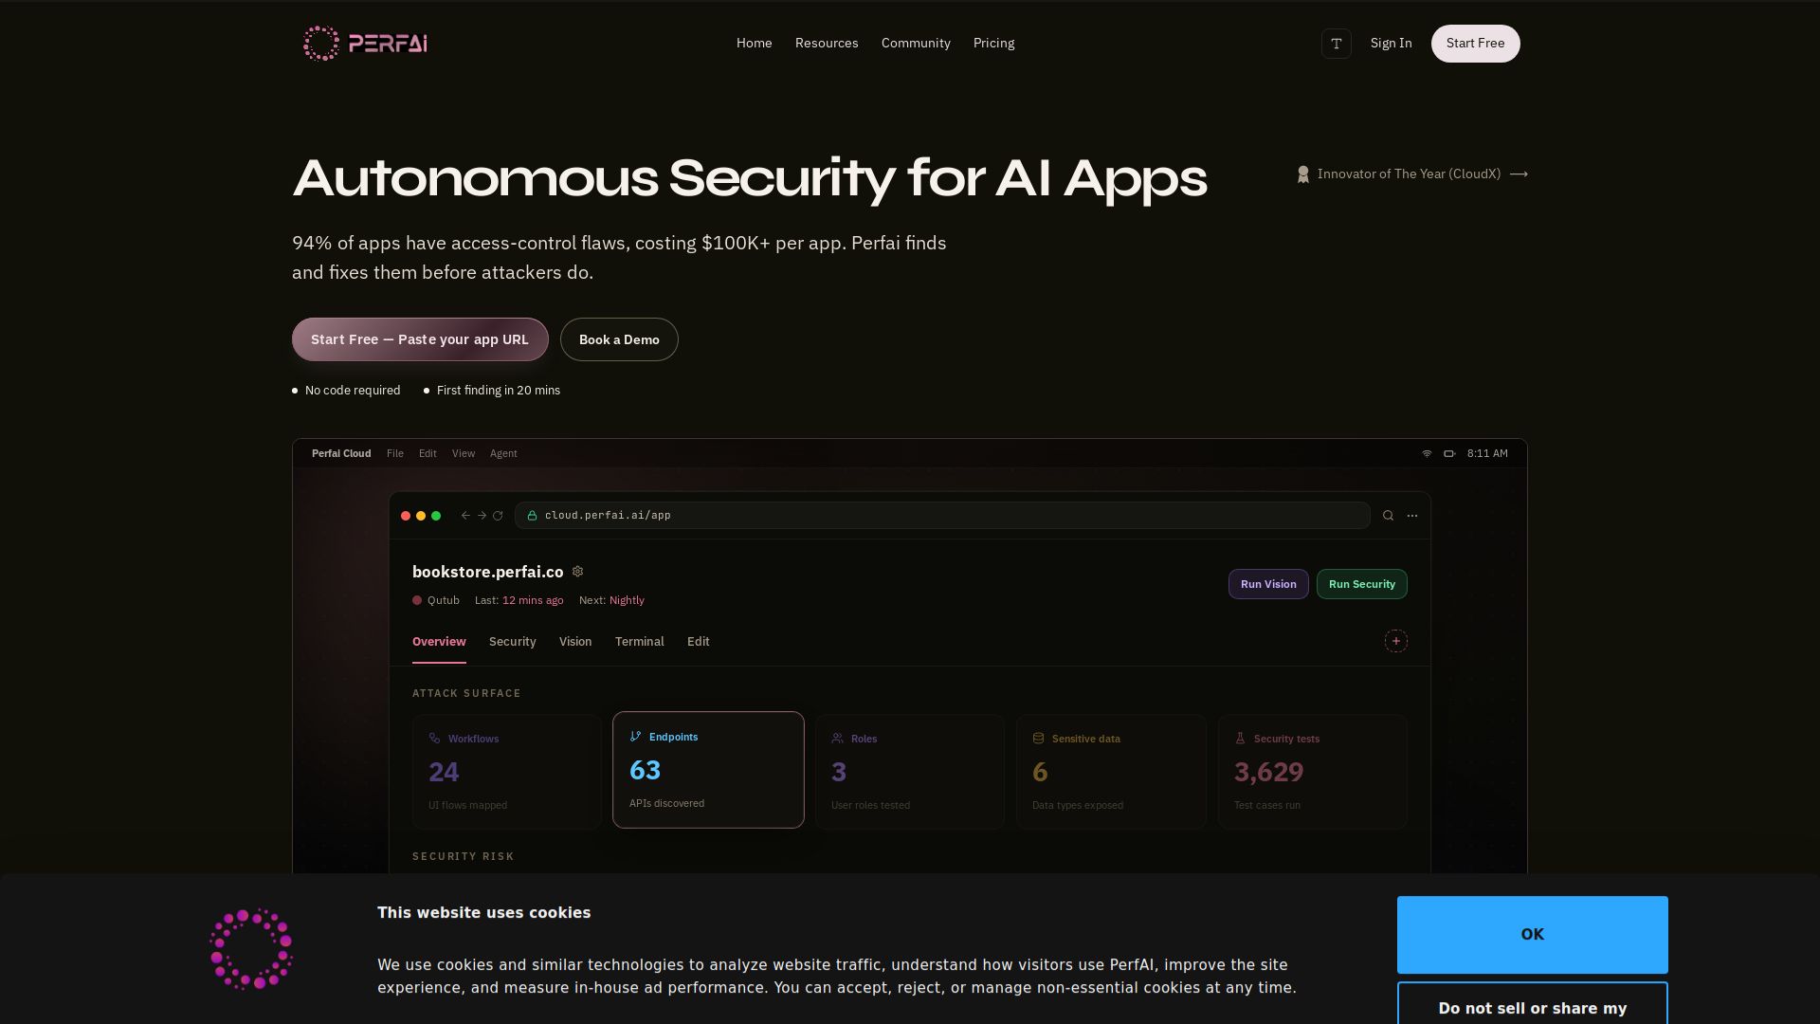Click the reload icon in mockup browser
The width and height of the screenshot is (1820, 1024).
(498, 516)
